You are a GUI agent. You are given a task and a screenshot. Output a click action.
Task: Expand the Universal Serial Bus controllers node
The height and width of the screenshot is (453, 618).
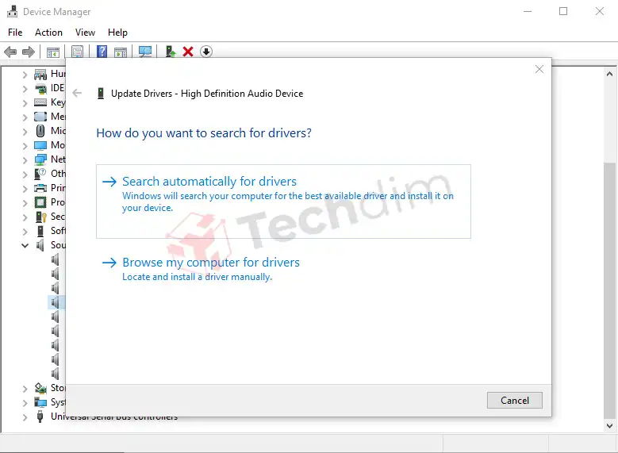(25, 417)
